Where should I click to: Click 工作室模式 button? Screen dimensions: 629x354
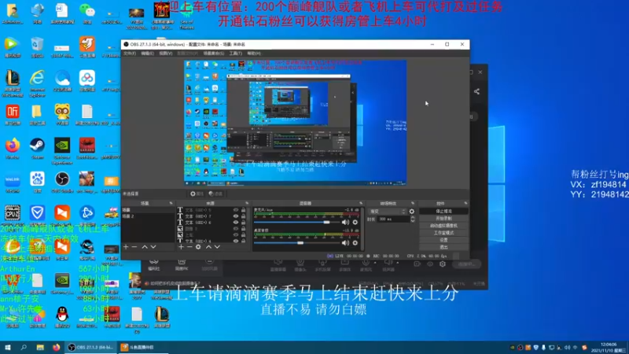[443, 233]
